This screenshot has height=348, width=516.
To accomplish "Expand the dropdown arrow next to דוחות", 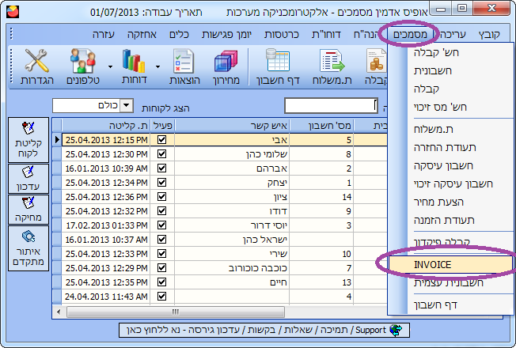I will pyautogui.click(x=158, y=66).
